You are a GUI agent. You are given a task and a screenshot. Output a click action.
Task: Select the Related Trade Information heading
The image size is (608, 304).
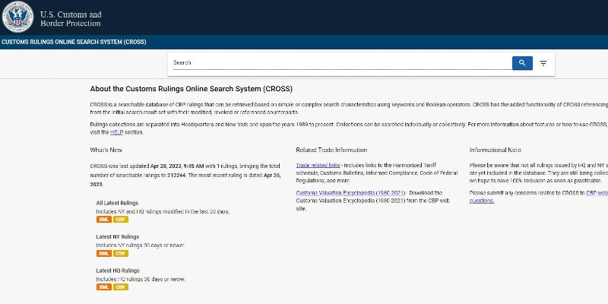click(x=331, y=150)
